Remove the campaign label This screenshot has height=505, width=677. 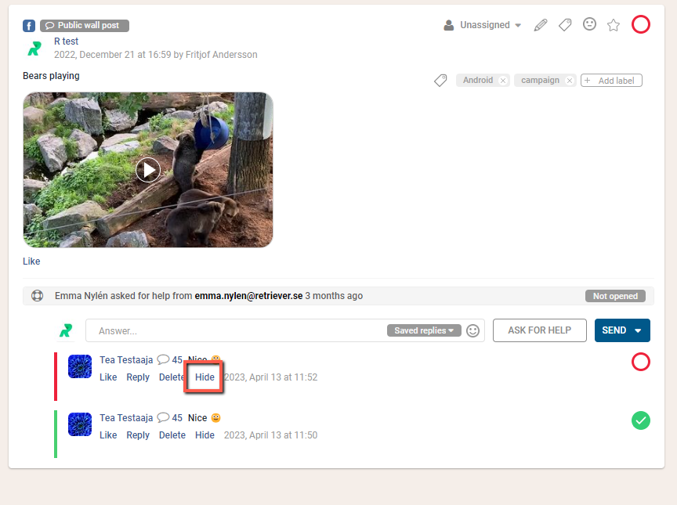570,81
